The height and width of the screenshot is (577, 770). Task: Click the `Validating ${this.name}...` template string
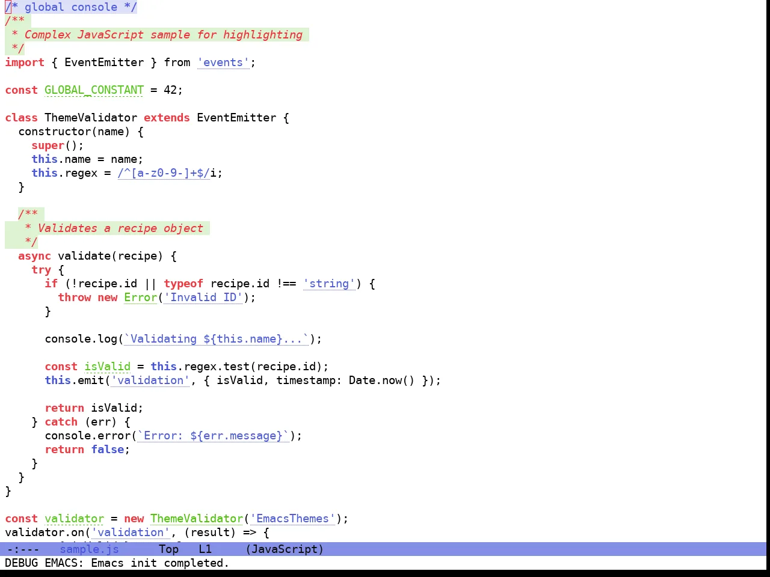pyautogui.click(x=217, y=339)
